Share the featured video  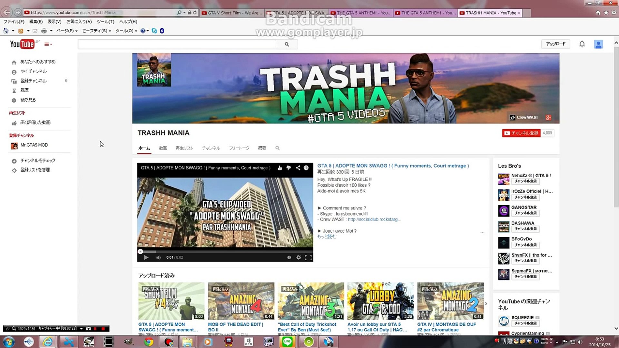(298, 168)
